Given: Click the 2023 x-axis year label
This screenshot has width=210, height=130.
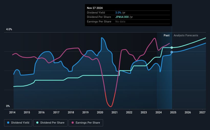Looking at the screenshot, I should tap(144, 112).
